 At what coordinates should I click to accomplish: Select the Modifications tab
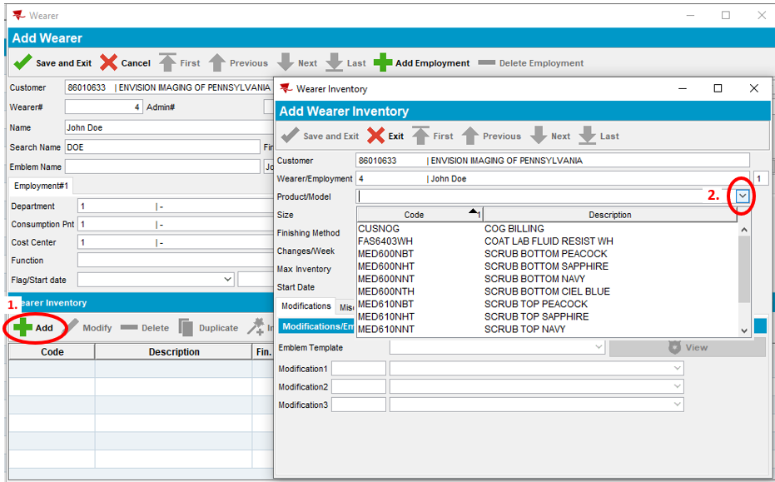click(x=306, y=306)
